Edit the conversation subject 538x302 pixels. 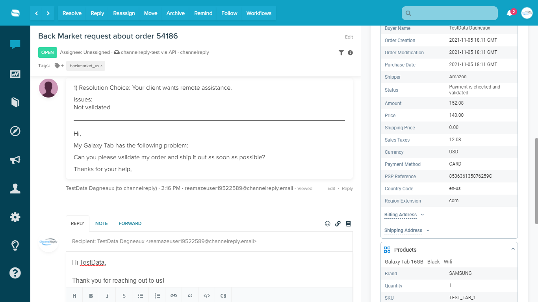pos(349,37)
